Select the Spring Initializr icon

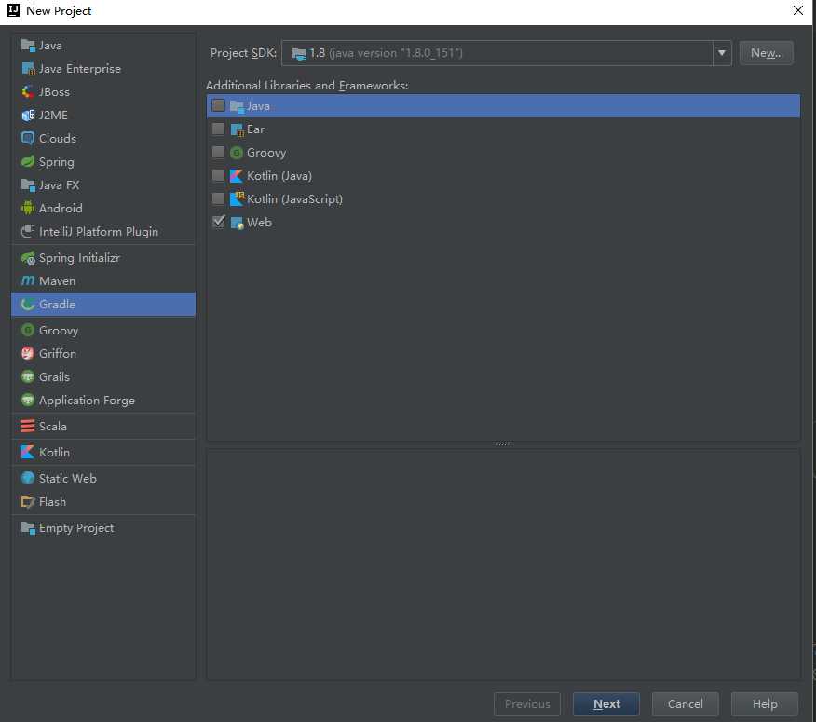[x=28, y=258]
